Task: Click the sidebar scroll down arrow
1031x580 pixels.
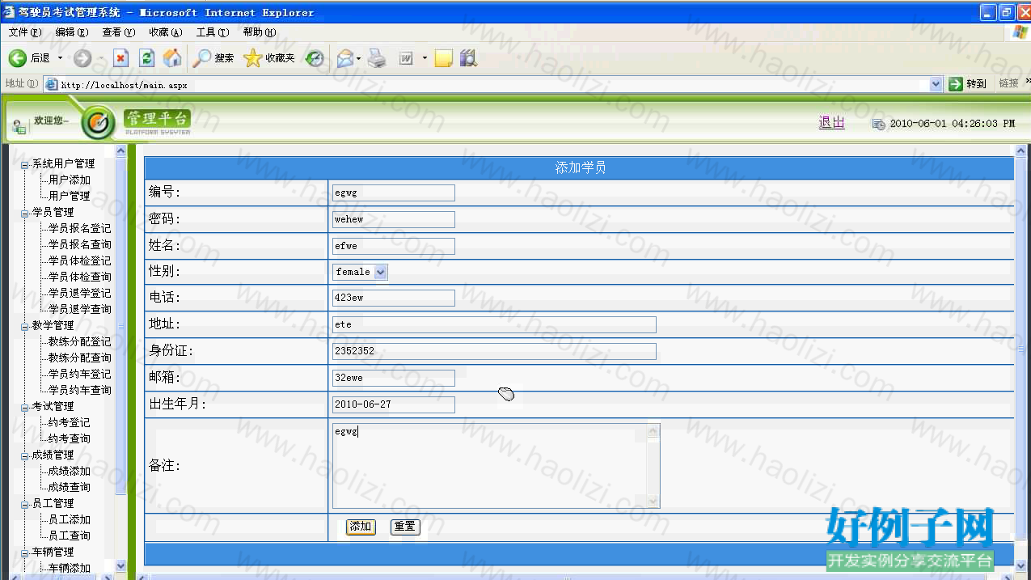Action: pos(121,566)
